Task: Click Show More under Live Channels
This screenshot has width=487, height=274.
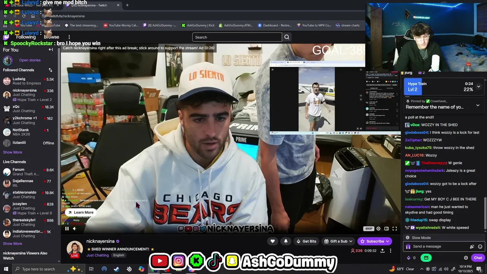Action: (x=13, y=244)
